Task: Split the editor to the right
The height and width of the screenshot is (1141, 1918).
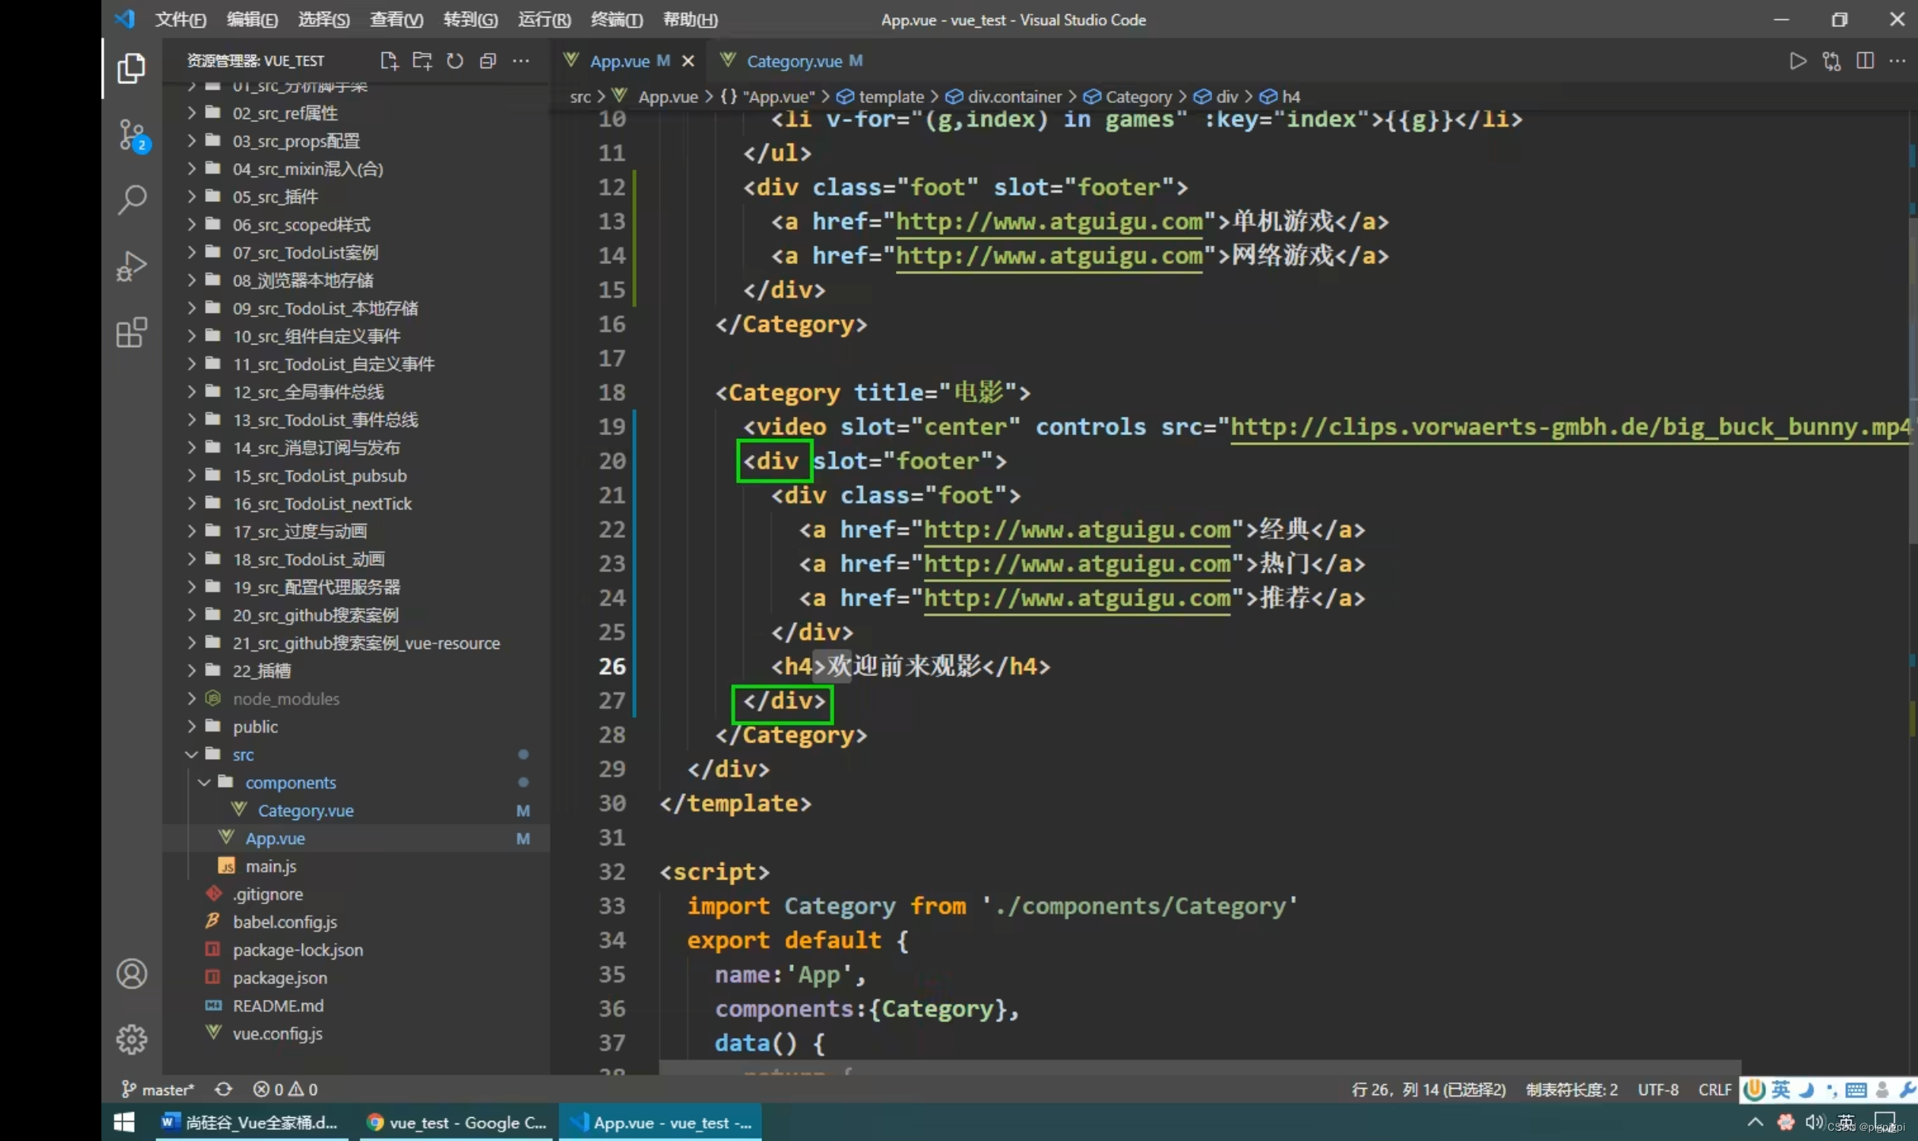Action: [x=1865, y=61]
